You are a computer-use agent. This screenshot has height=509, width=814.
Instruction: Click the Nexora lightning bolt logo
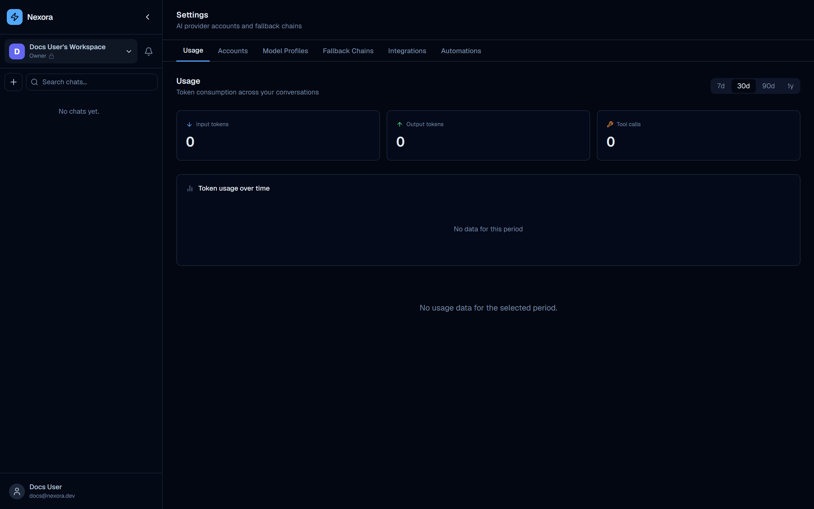[x=15, y=17]
